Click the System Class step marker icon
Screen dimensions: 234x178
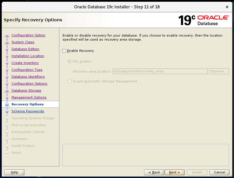7,42
